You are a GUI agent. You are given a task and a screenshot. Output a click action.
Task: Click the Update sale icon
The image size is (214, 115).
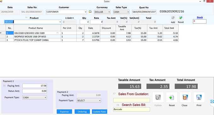[158, 97]
